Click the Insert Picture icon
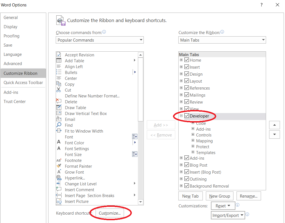Screen dimensions: 285x223 pyautogui.click(x=59, y=201)
